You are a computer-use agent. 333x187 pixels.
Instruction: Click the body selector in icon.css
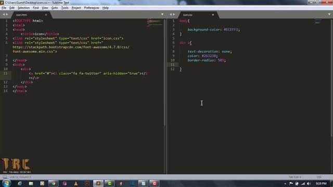(184, 21)
